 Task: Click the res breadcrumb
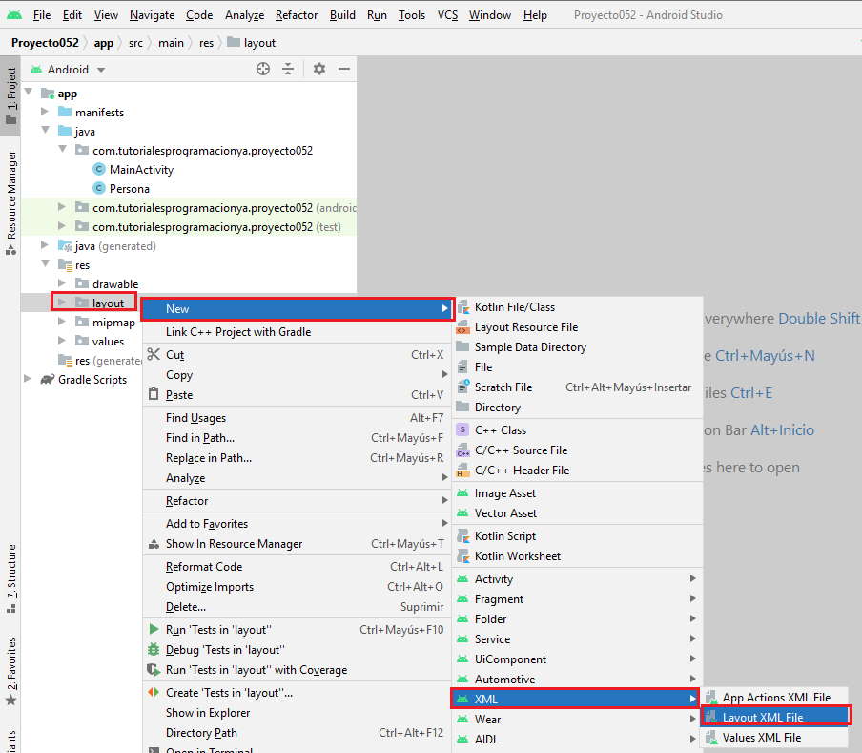(206, 43)
